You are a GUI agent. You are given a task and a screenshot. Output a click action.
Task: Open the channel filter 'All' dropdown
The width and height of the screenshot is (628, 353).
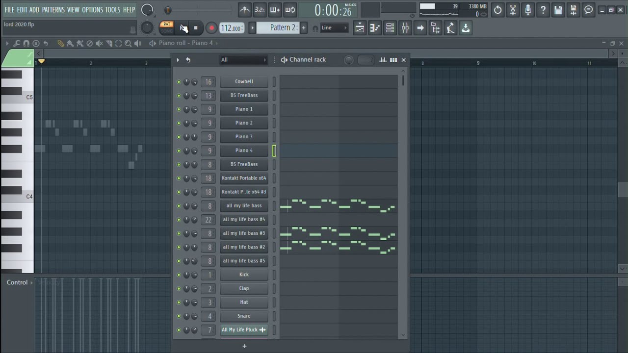click(x=243, y=60)
